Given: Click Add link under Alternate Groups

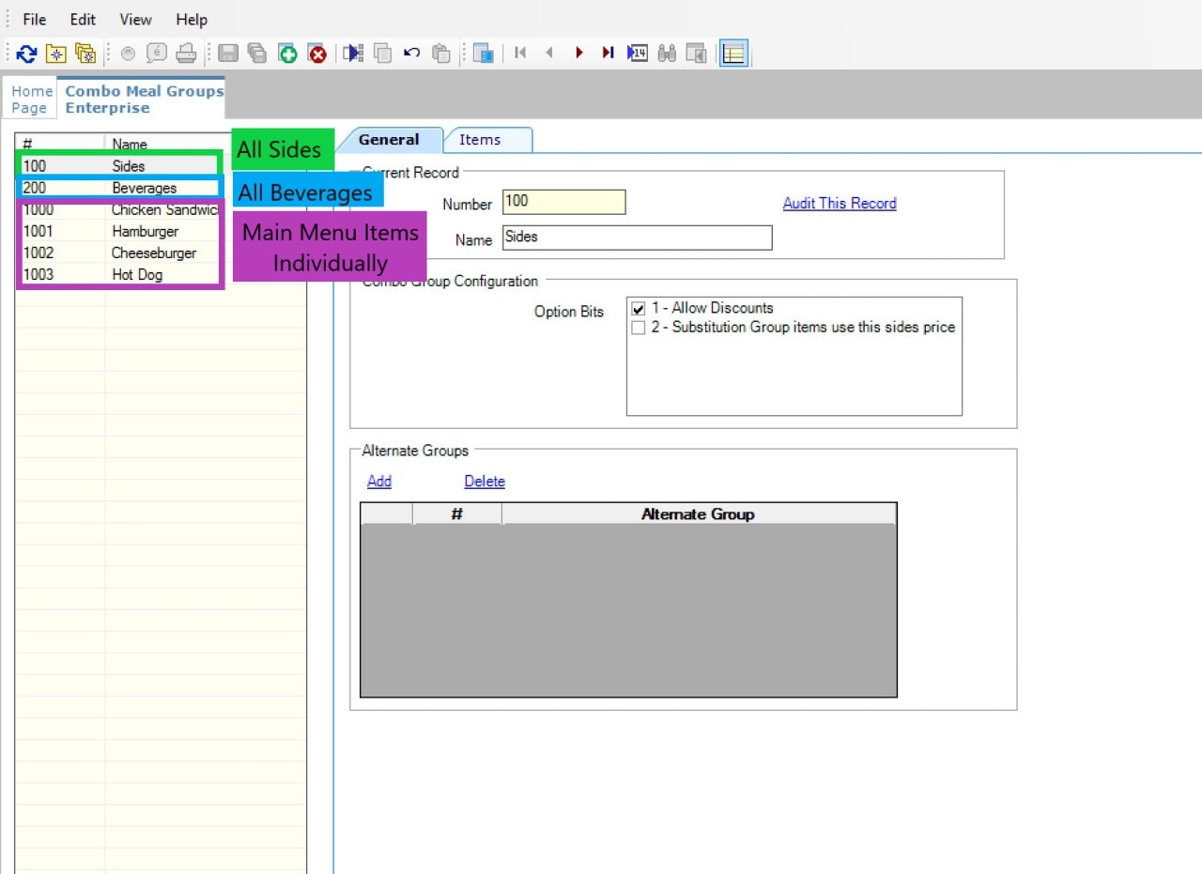Looking at the screenshot, I should pos(379,481).
